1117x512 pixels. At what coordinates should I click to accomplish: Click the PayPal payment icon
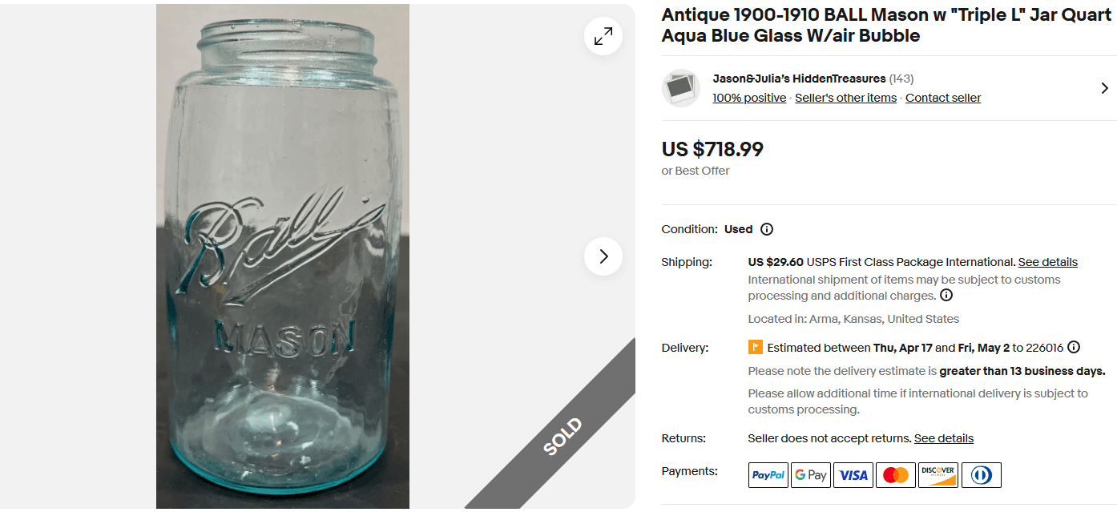768,474
